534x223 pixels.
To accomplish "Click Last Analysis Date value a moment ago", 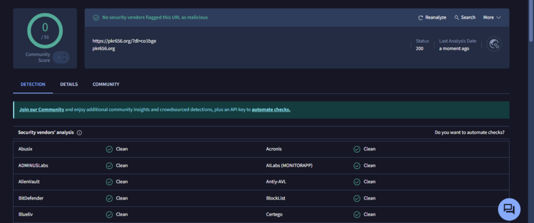I will click(x=454, y=48).
